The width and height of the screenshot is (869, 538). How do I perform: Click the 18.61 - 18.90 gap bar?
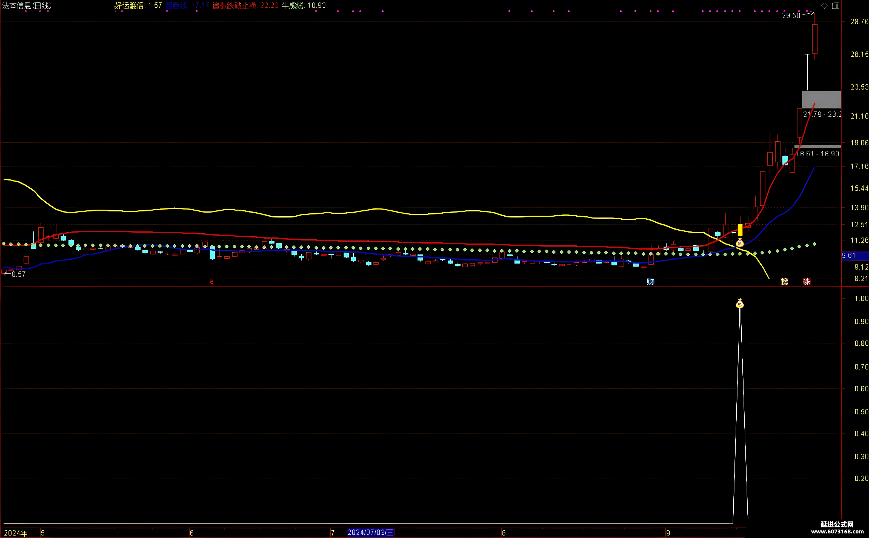click(818, 146)
